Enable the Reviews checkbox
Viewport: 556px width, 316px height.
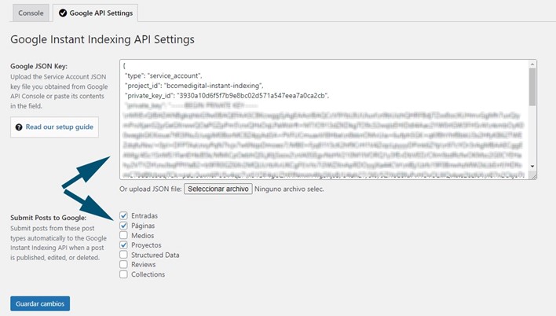pyautogui.click(x=123, y=265)
